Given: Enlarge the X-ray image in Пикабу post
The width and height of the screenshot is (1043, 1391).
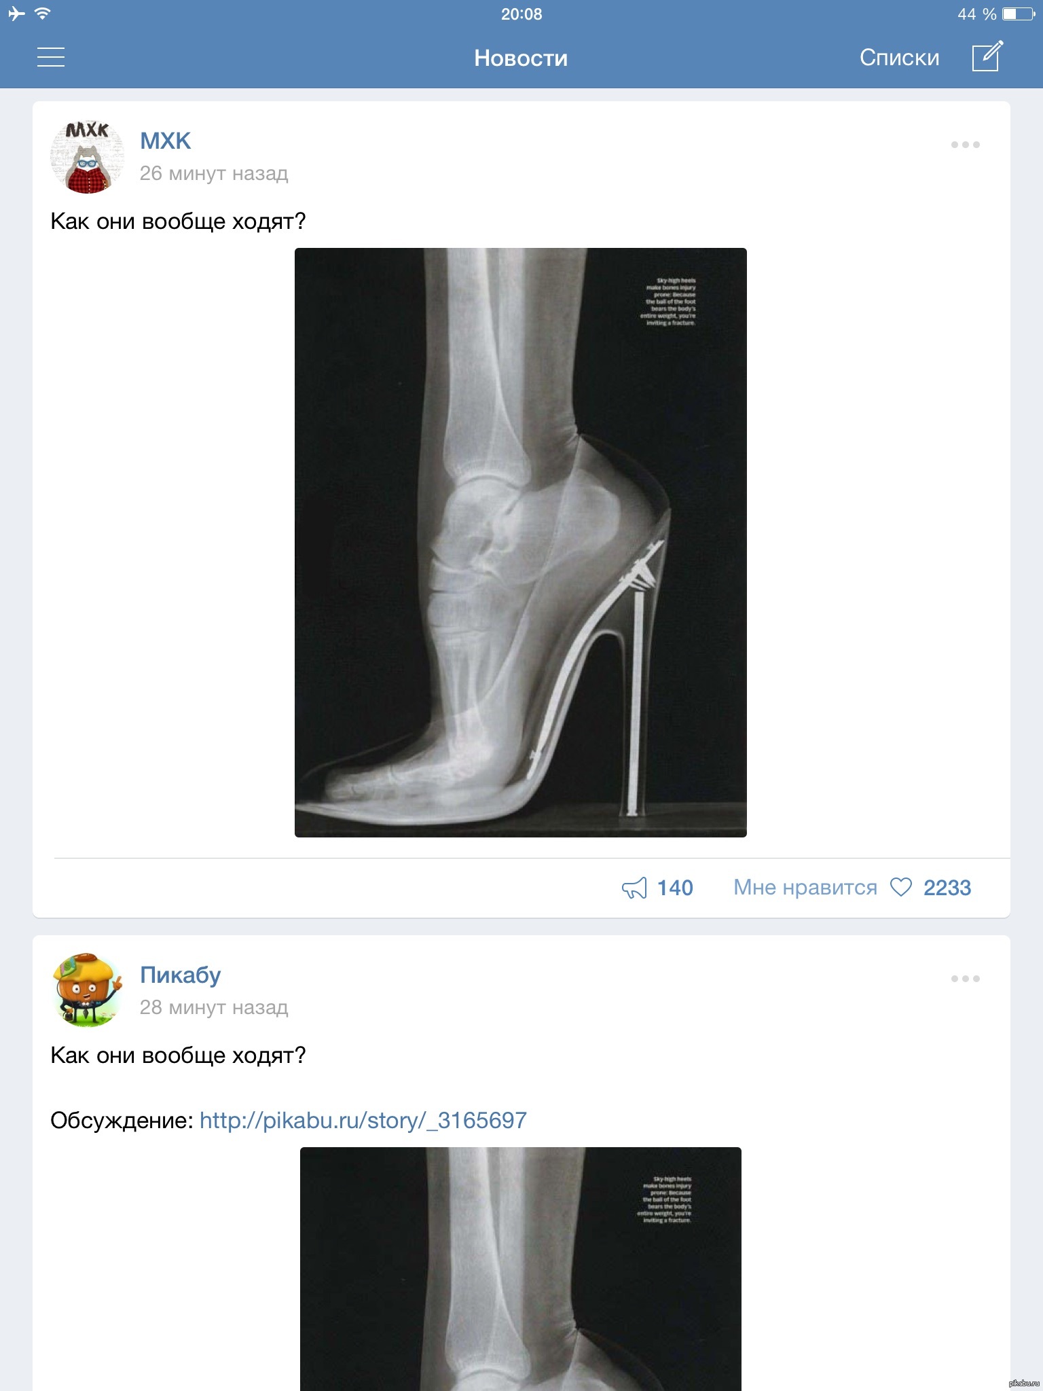Looking at the screenshot, I should tap(521, 1269).
